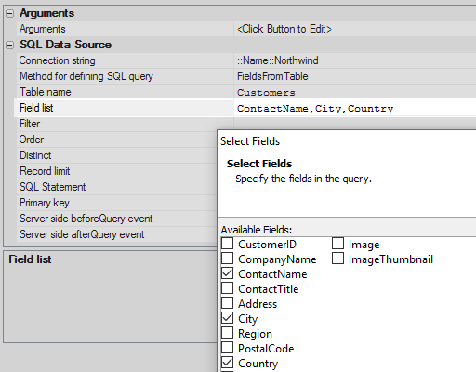Viewport: 476px width, 372px height.
Task: Select the Distinct property row
Action: pos(116,155)
